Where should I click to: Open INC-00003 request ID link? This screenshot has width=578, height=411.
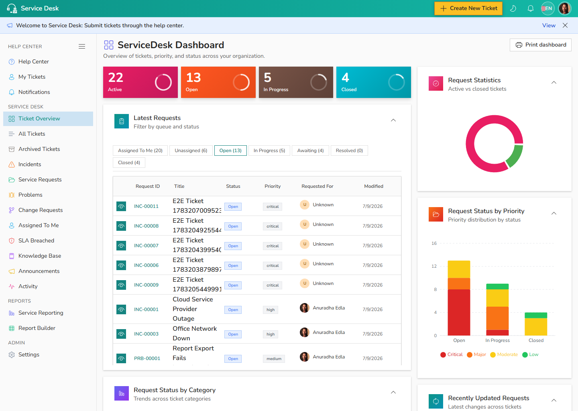coord(146,334)
